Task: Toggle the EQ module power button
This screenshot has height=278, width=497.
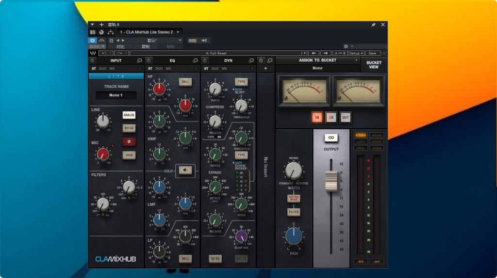Action: 149,61
